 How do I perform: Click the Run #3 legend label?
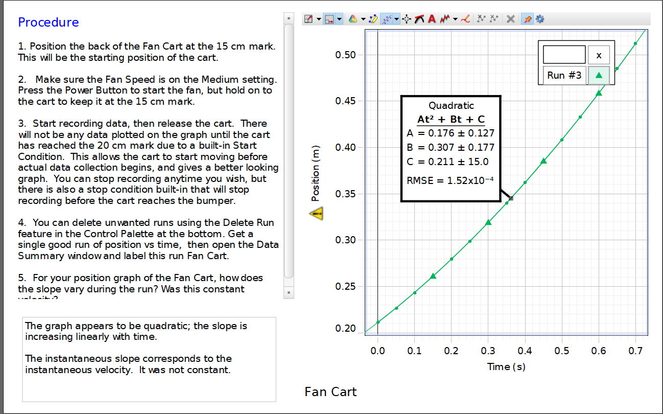click(564, 75)
